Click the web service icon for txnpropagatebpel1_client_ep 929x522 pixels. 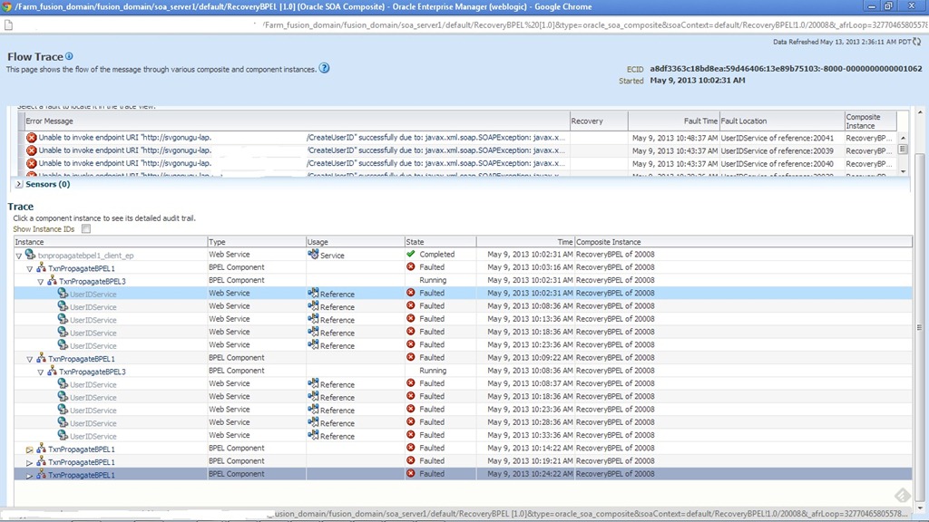coord(31,256)
